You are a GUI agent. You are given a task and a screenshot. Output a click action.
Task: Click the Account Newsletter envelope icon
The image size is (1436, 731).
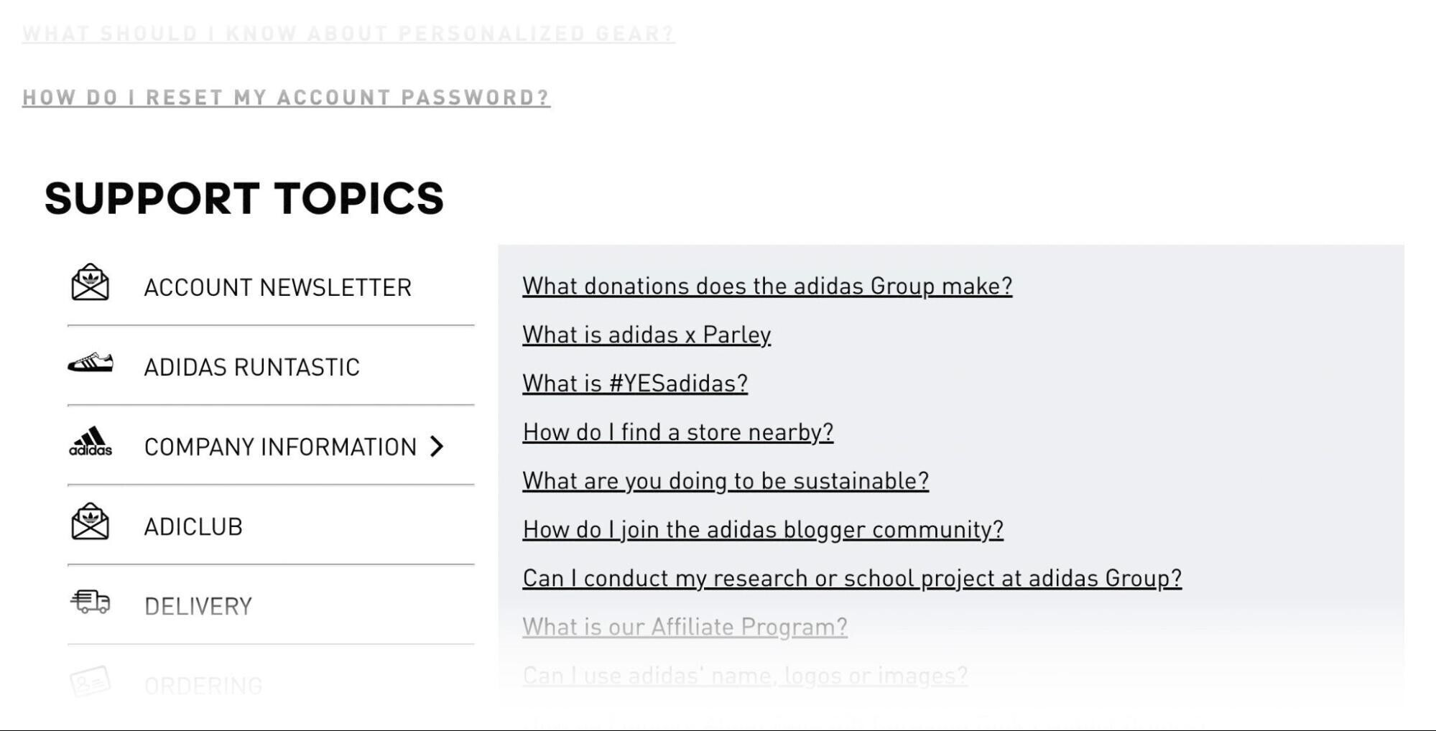pos(90,282)
